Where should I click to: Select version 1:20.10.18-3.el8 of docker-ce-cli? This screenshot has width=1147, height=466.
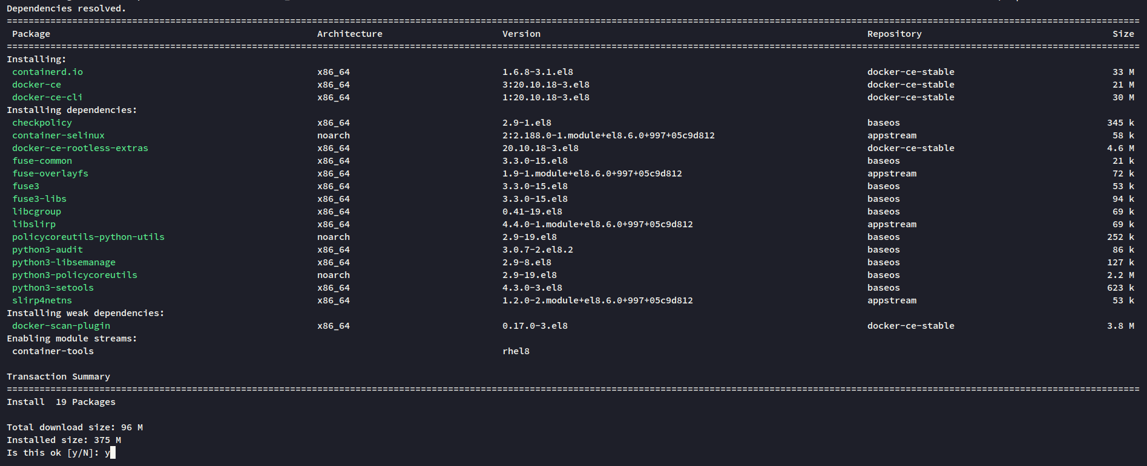click(x=546, y=97)
